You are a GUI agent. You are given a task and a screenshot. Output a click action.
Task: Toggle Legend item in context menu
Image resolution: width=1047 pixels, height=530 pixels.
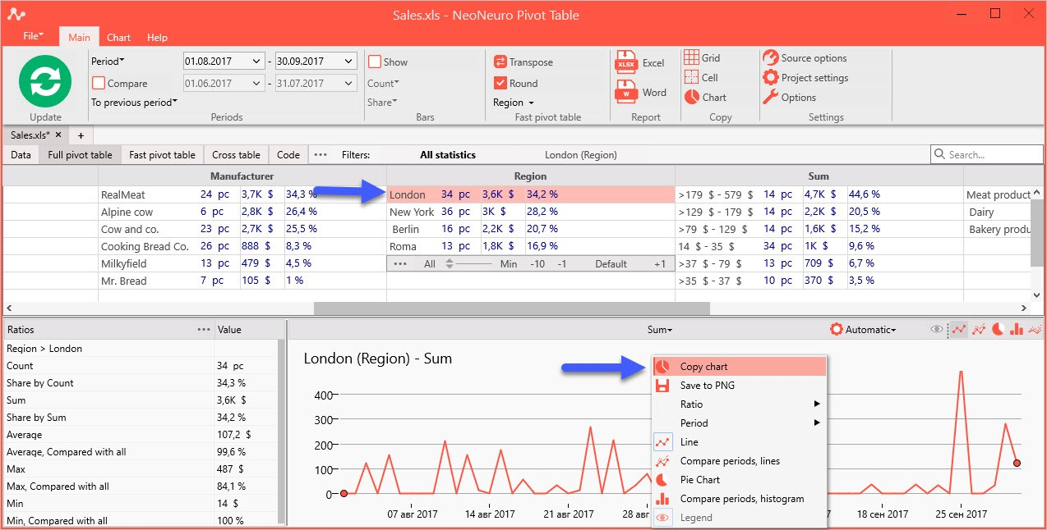(x=740, y=518)
